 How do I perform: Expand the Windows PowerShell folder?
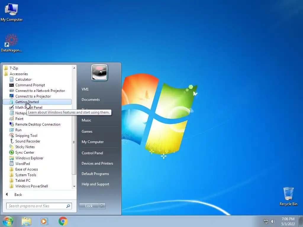click(x=31, y=186)
